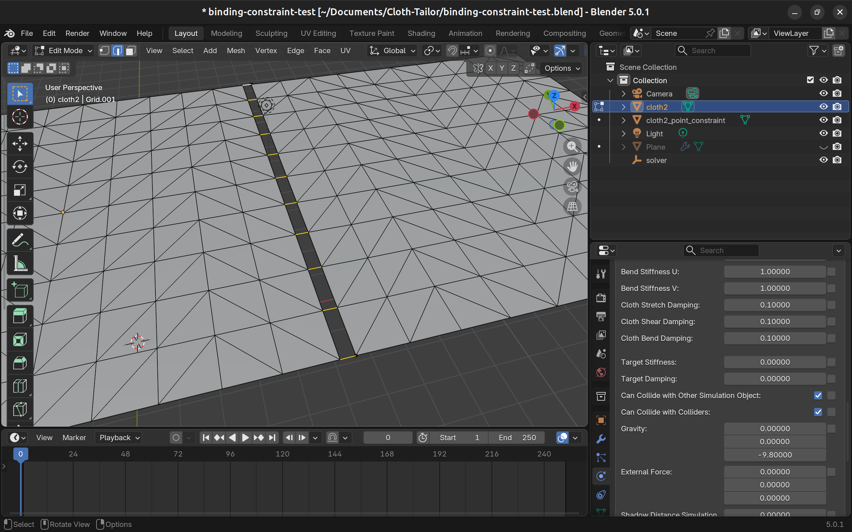Click the Cloth Bend Damping value slider

click(x=774, y=338)
